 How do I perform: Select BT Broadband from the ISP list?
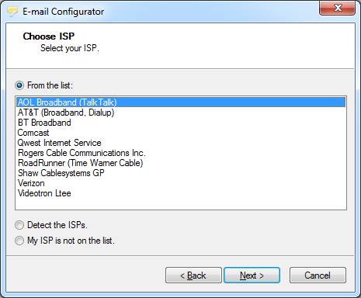(181, 123)
